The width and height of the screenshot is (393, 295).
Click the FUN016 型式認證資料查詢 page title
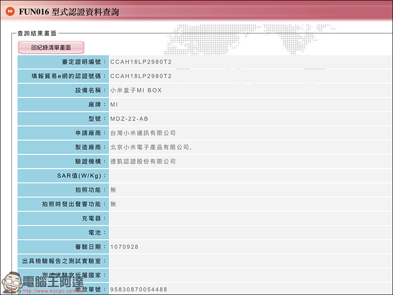pyautogui.click(x=68, y=11)
